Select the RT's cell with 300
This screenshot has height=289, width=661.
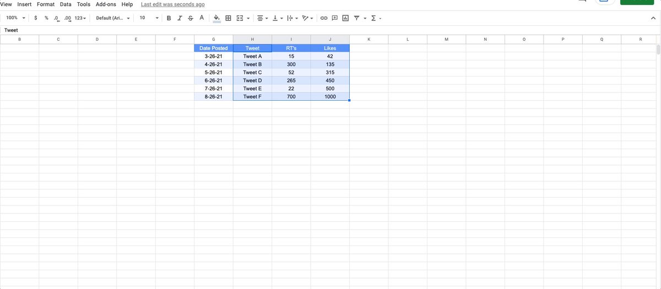pyautogui.click(x=291, y=64)
